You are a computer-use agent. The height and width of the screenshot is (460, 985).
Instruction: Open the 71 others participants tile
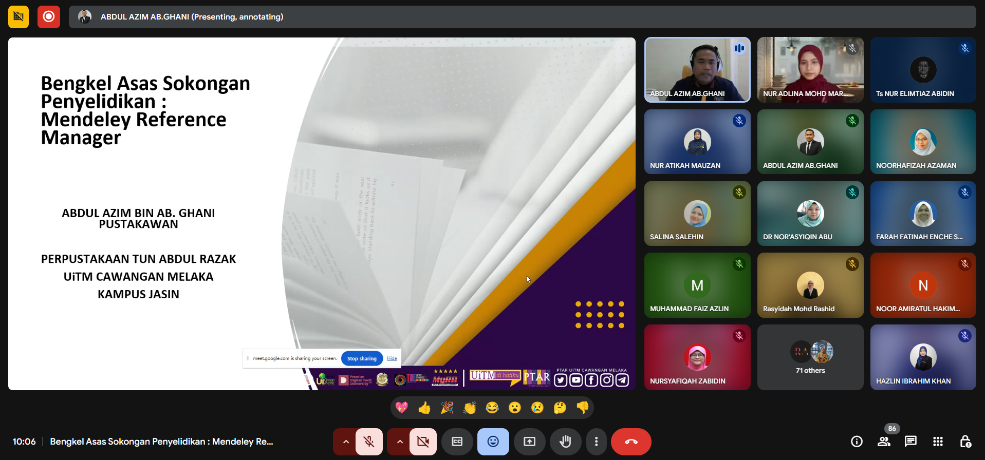(x=810, y=357)
